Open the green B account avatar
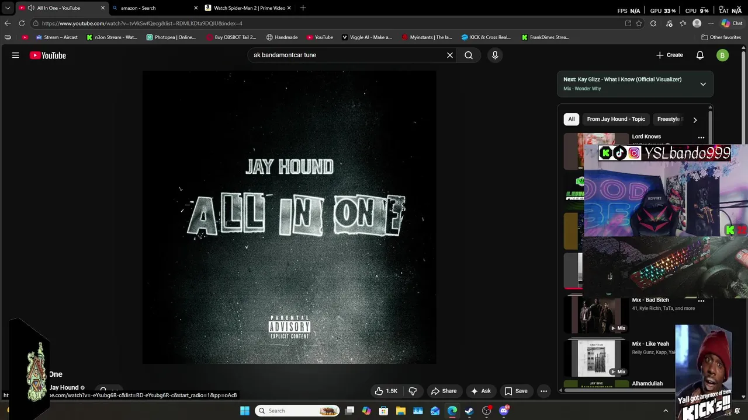 (x=723, y=55)
